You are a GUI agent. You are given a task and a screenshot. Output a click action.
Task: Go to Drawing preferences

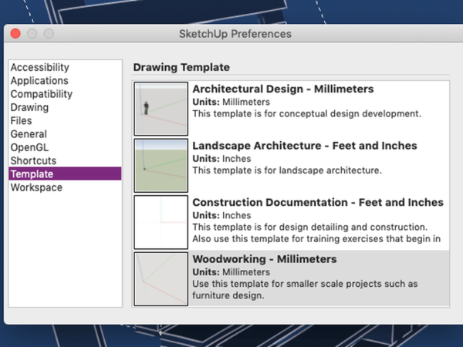29,108
